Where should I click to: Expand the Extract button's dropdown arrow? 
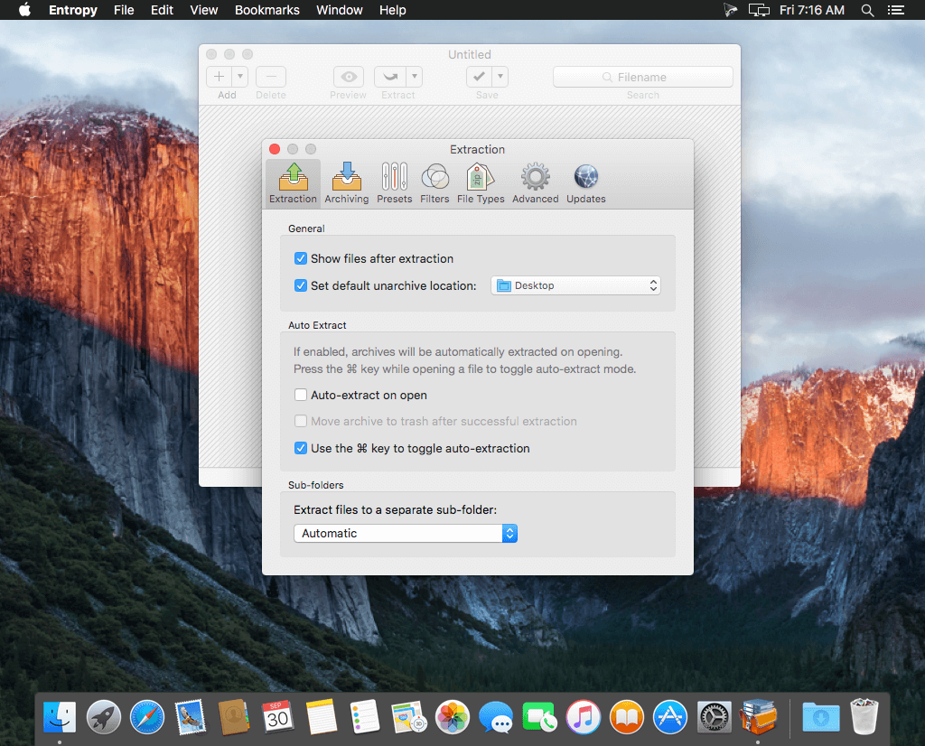(414, 77)
